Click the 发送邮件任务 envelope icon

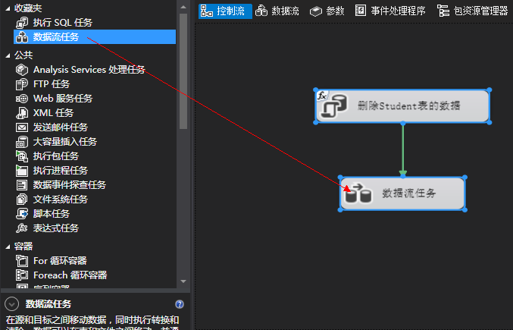22,127
